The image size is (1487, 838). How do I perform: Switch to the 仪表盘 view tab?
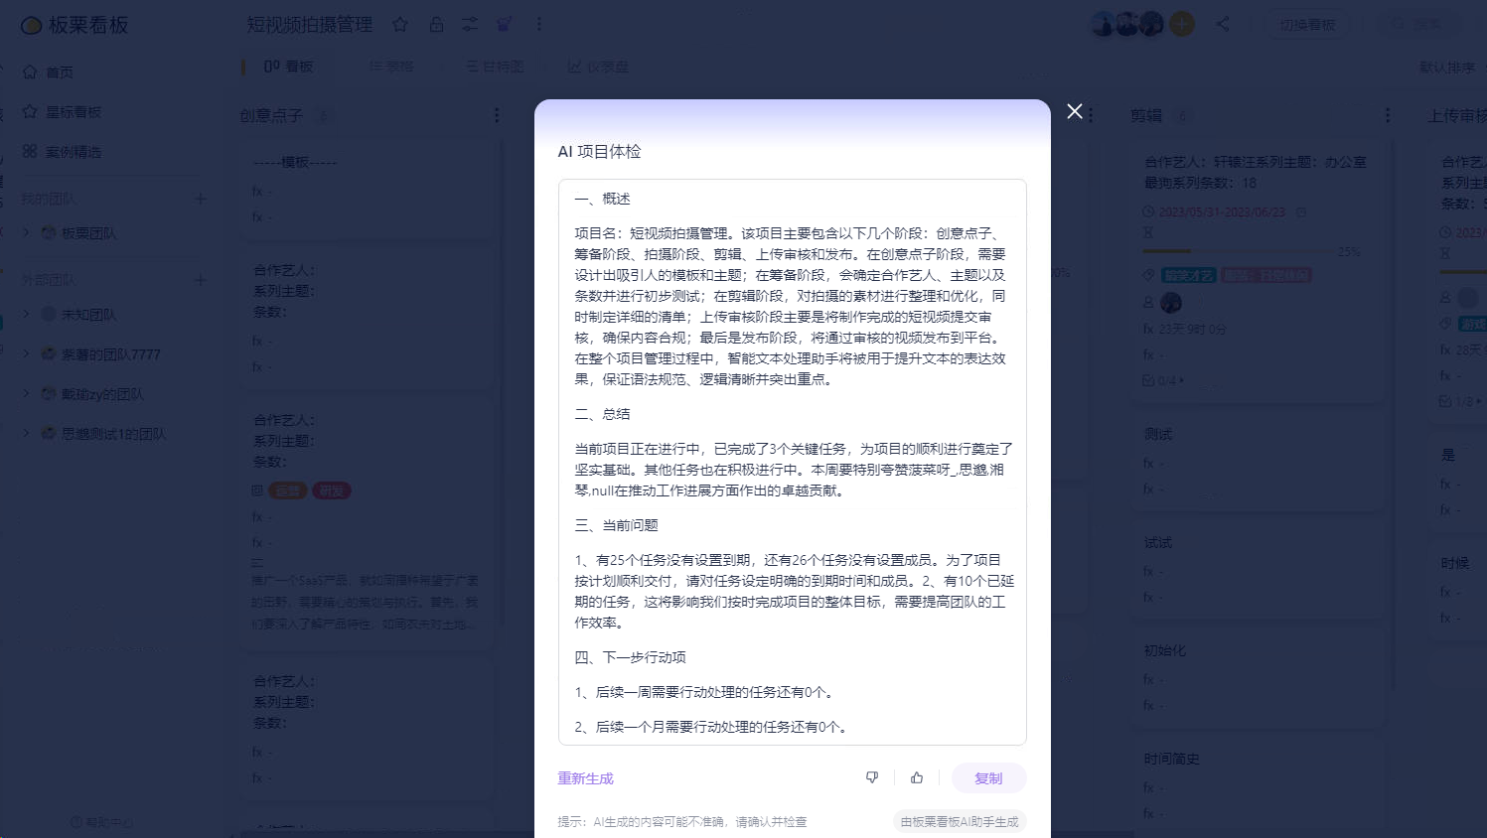click(598, 67)
